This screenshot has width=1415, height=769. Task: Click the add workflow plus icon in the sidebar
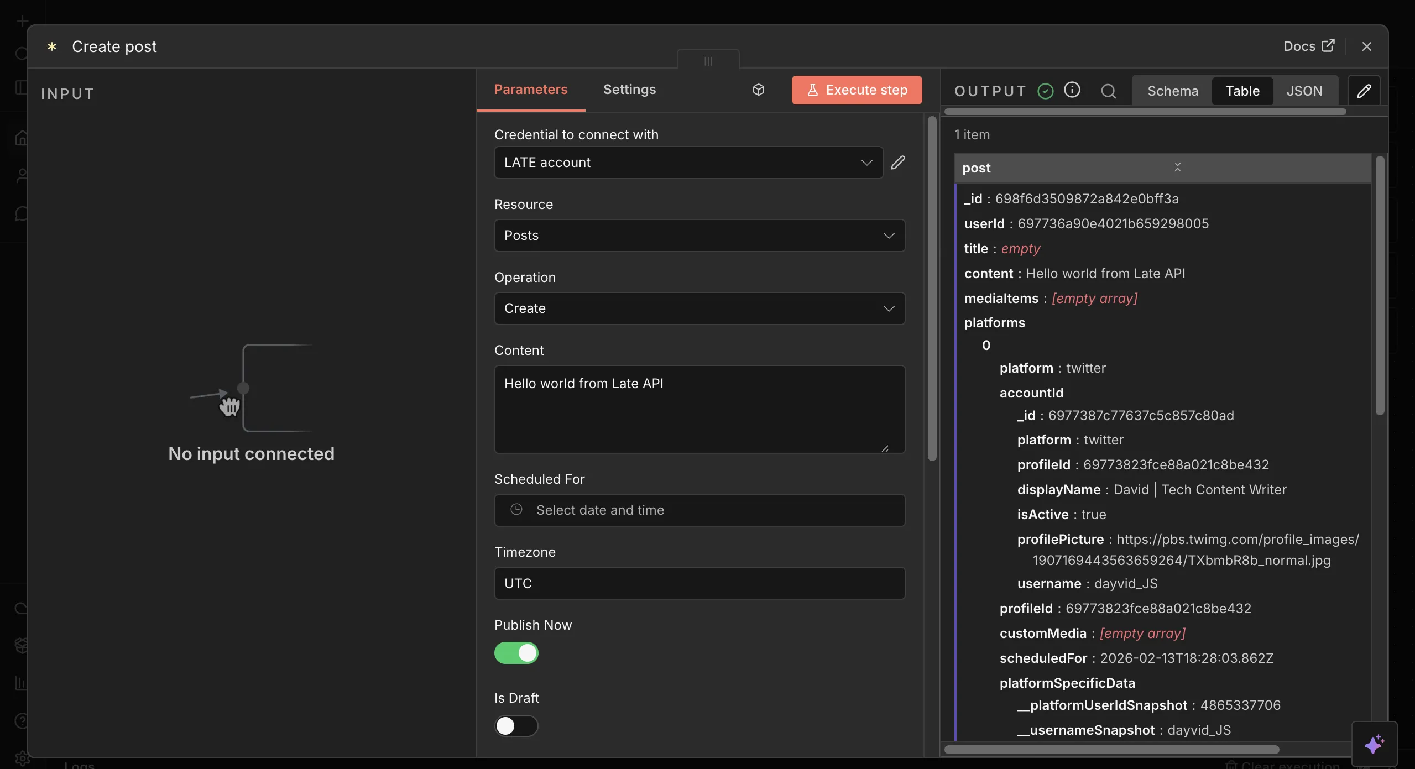(22, 20)
